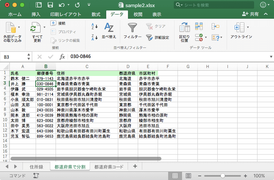Expand the 外部データの取り込み dropdown arrow
This screenshot has width=274, height=180.
tap(19, 27)
